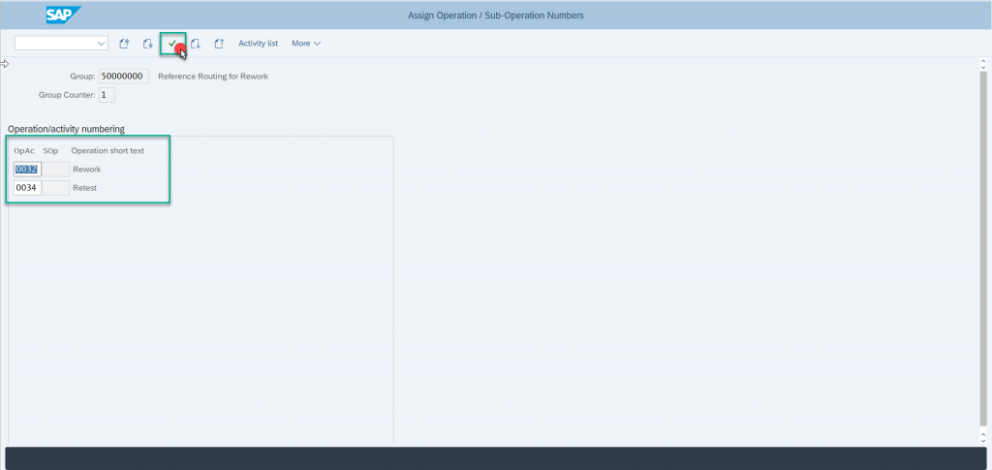Click the Operation short text column header
This screenshot has width=992, height=470.
[108, 151]
